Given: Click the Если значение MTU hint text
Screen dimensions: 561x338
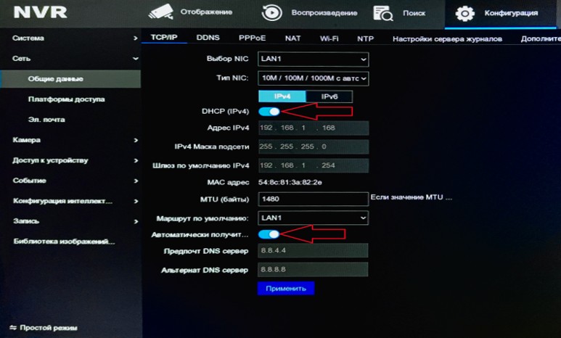Looking at the screenshot, I should [411, 197].
